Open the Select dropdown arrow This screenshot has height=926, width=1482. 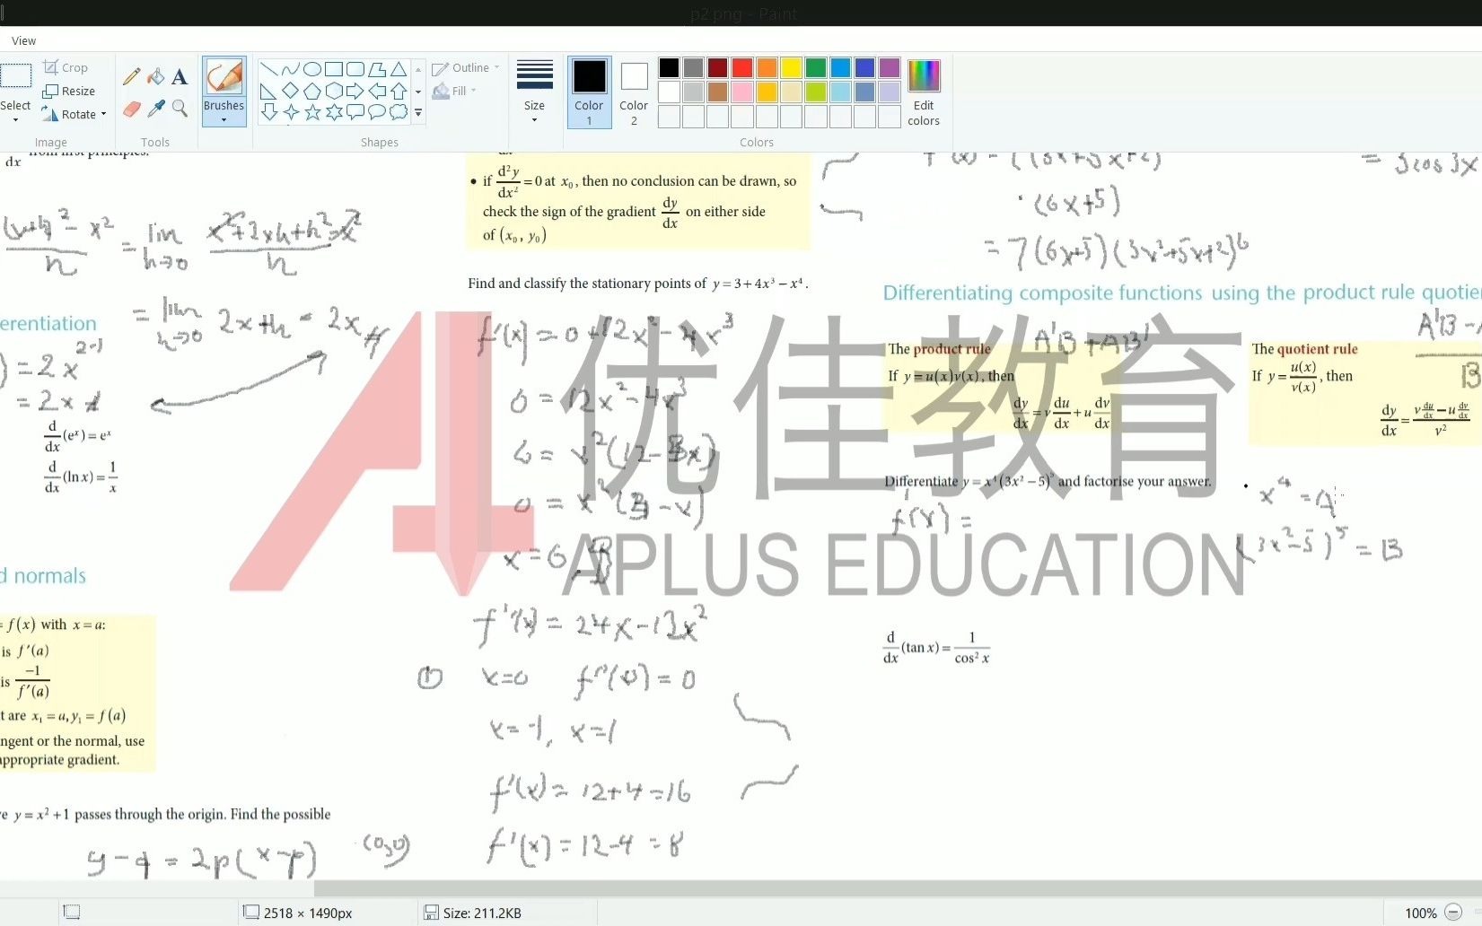(x=15, y=119)
